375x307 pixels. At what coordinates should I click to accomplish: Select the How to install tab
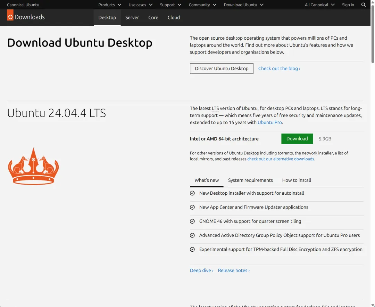coord(297,180)
